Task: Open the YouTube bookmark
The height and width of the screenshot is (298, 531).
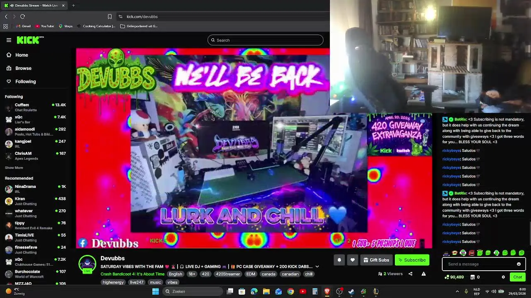Action: point(44,26)
